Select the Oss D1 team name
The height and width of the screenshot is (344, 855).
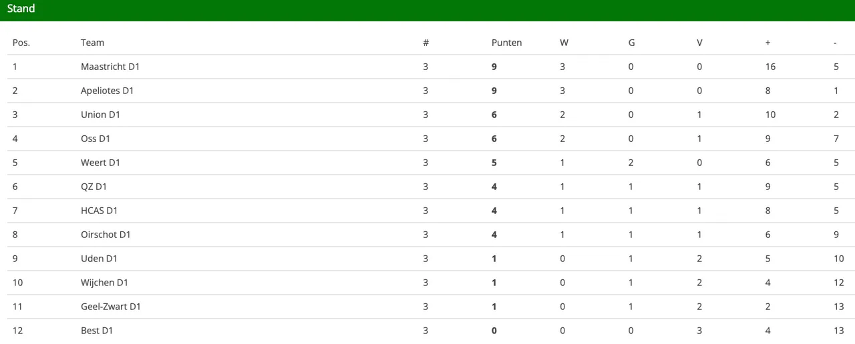click(96, 139)
